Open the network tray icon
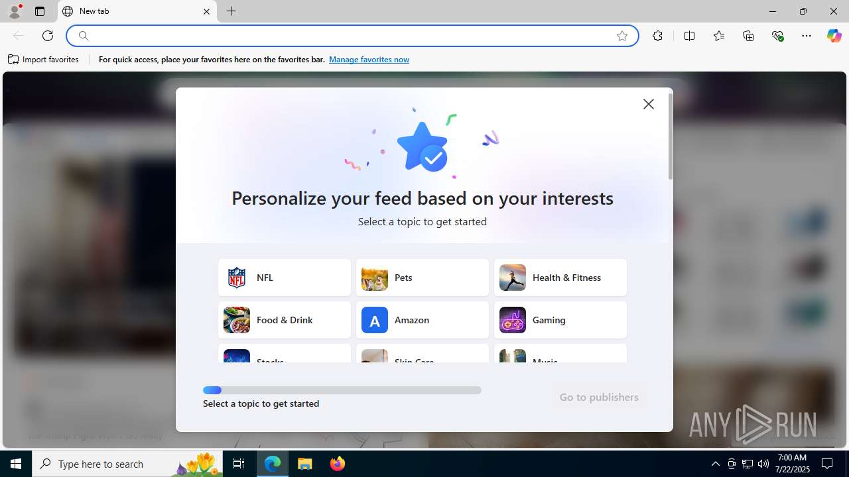Viewport: 849px width, 477px height. 747,464
